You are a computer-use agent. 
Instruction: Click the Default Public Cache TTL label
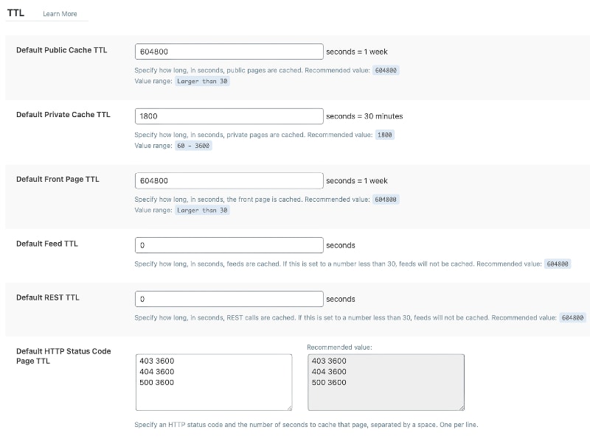(62, 50)
